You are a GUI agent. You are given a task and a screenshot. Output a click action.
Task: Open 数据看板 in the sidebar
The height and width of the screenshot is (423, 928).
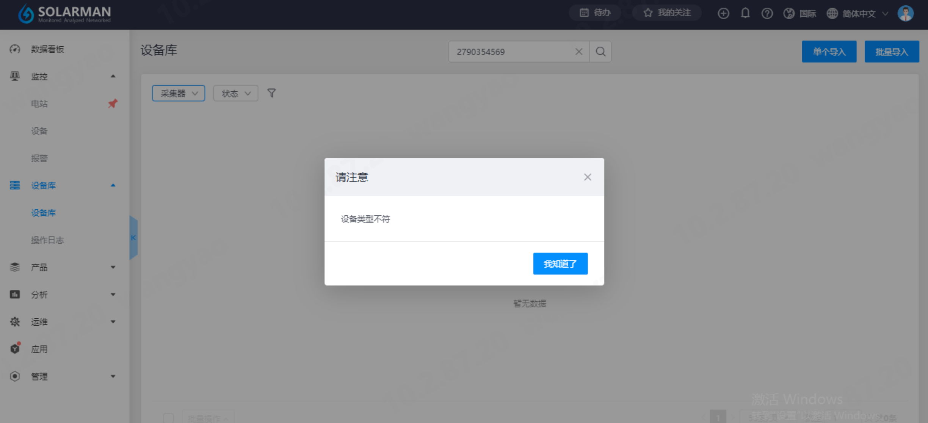point(47,49)
